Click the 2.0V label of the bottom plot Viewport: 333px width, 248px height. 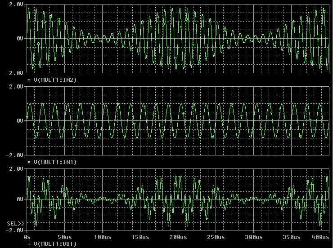pyautogui.click(x=16, y=169)
